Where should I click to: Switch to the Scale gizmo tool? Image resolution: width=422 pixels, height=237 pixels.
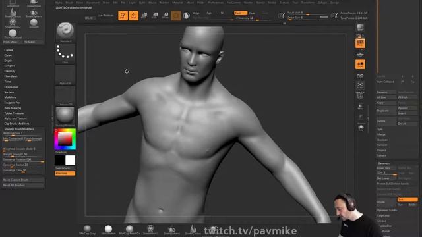click(x=154, y=15)
